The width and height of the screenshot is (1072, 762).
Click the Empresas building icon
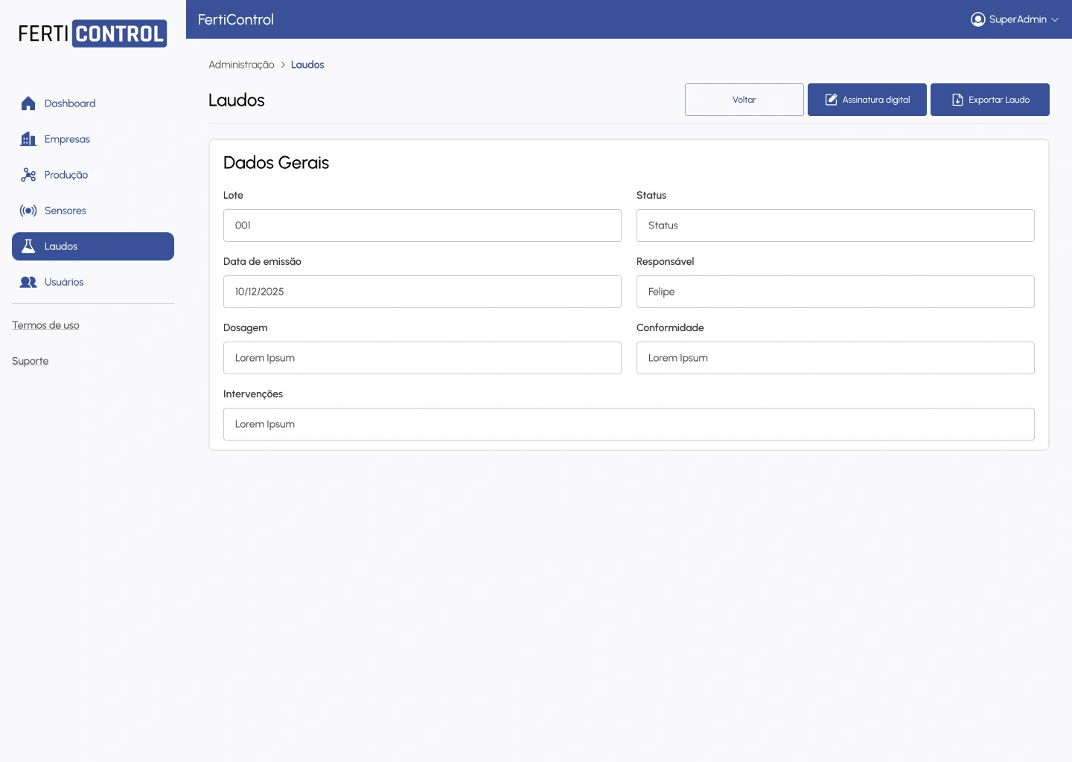(x=28, y=139)
